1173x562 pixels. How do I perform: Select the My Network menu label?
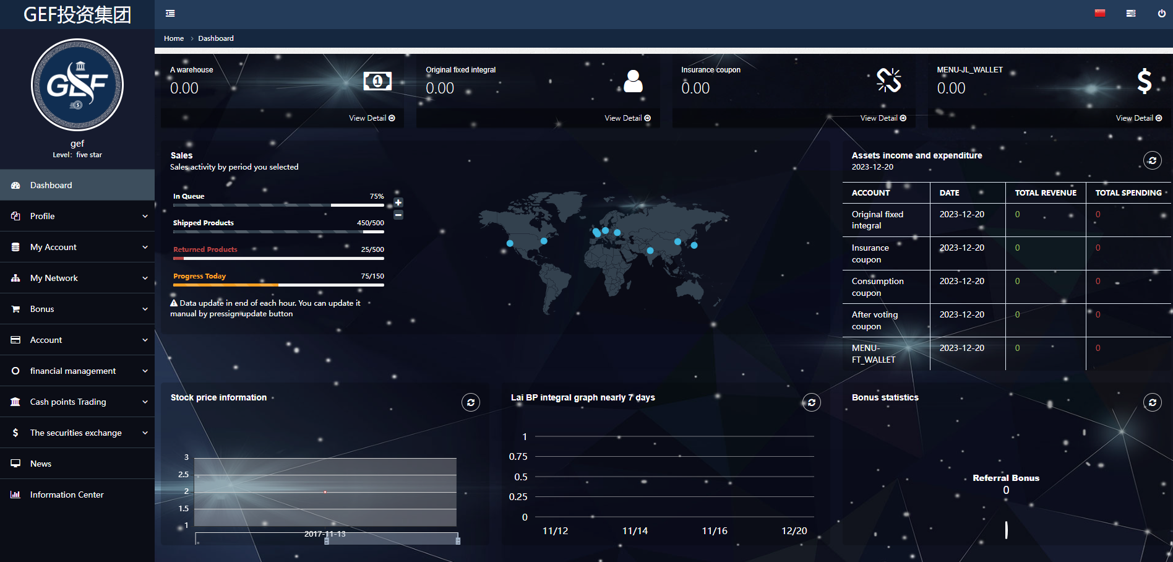(x=54, y=278)
